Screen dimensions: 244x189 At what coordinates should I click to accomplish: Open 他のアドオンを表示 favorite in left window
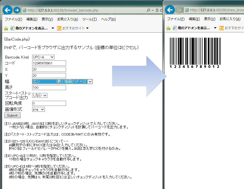[x=29, y=28]
